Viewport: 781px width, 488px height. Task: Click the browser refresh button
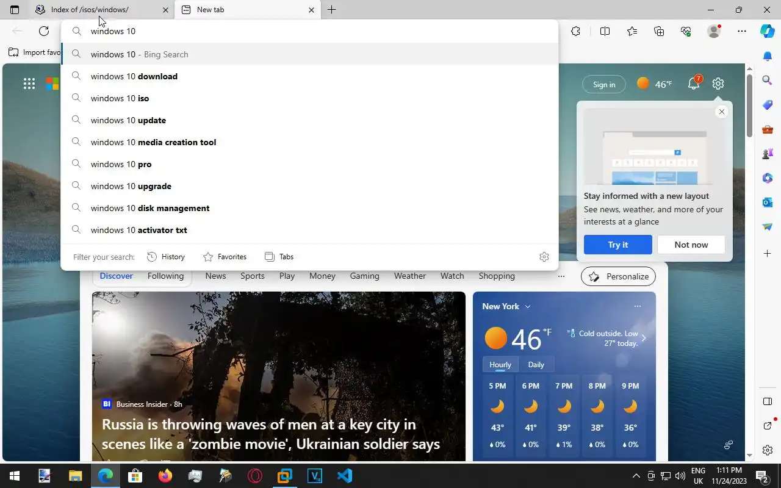(x=44, y=31)
